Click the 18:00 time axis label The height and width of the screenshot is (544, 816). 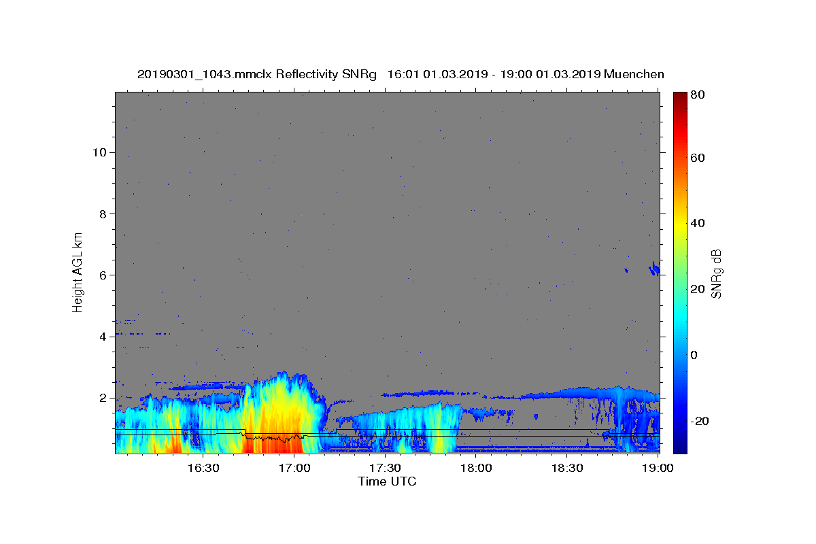[x=476, y=468]
